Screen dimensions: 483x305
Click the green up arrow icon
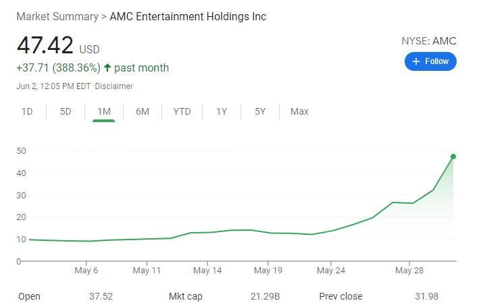pos(107,67)
